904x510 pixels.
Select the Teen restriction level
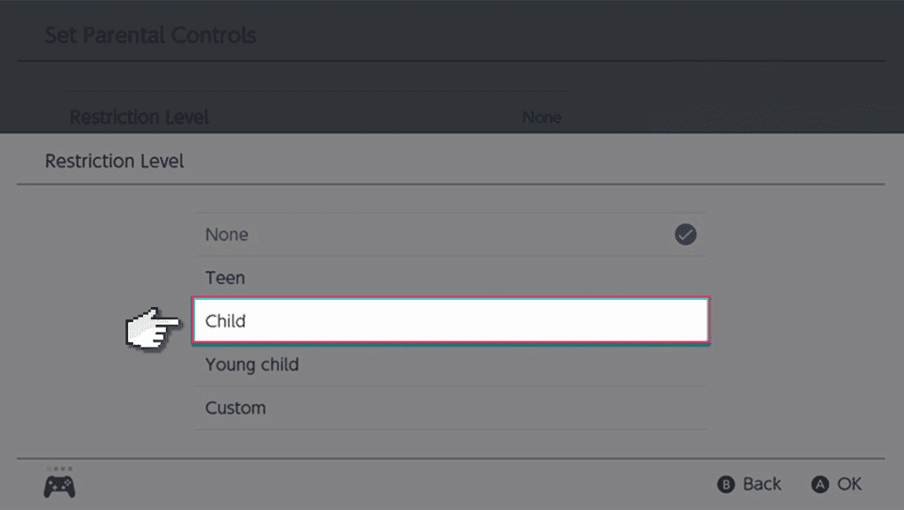[x=451, y=278]
